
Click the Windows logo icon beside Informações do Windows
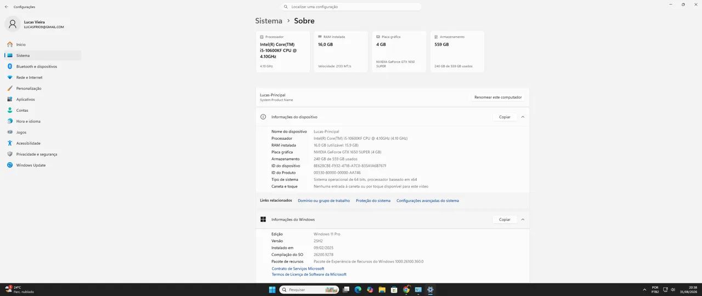click(x=263, y=219)
